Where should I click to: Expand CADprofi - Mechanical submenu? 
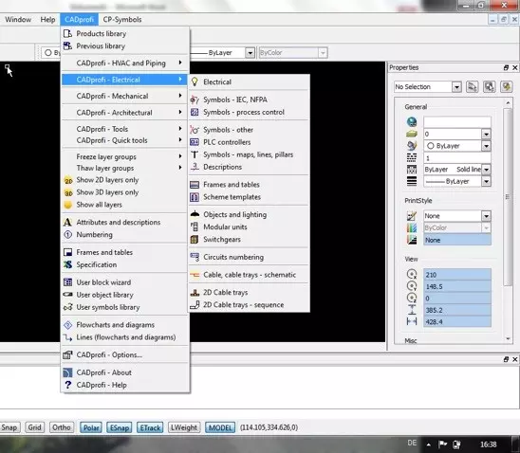125,96
